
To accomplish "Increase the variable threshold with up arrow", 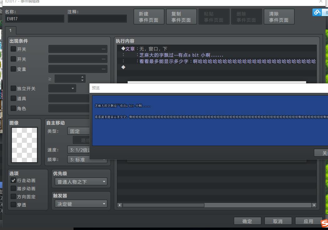I will [82, 77].
